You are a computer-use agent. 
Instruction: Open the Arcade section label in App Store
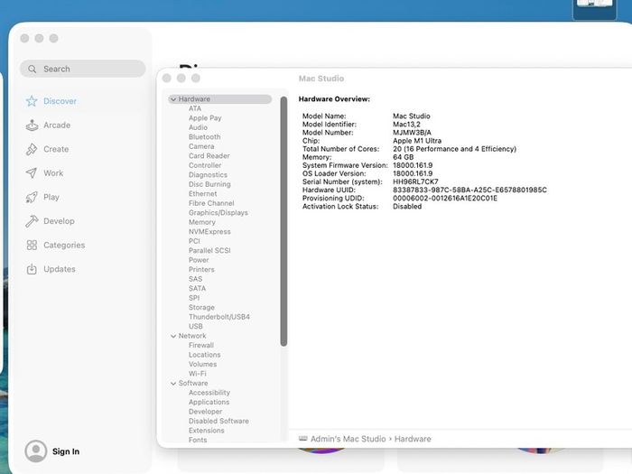coord(57,125)
